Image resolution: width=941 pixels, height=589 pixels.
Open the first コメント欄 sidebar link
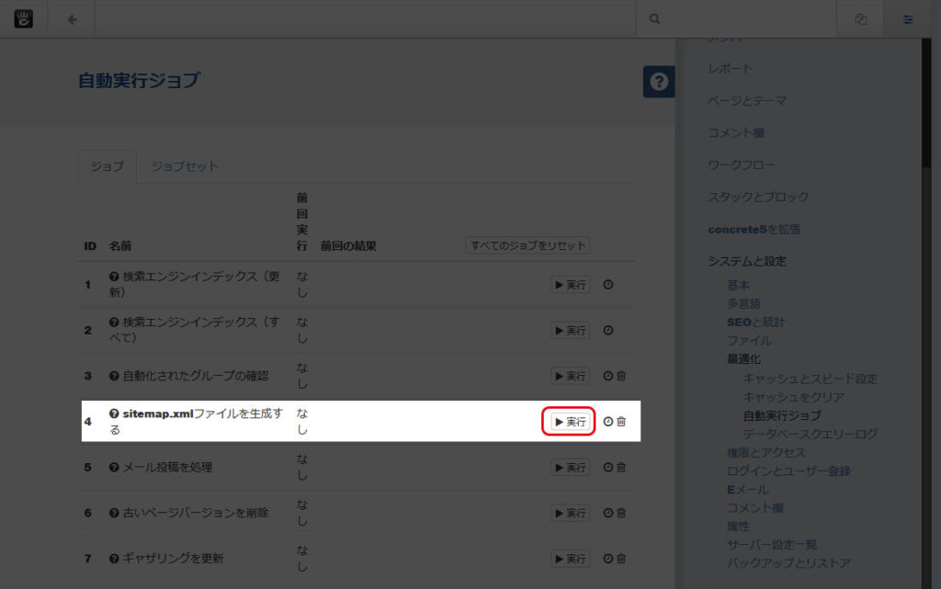(736, 132)
